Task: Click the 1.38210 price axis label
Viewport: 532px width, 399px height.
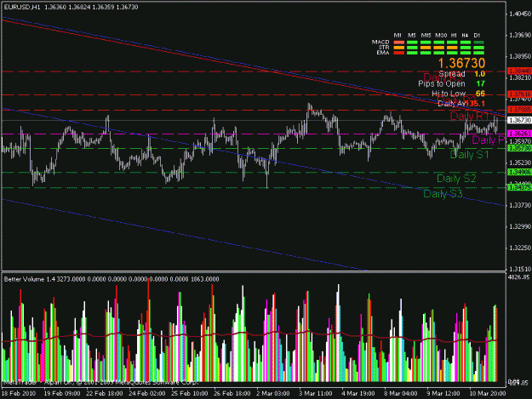Action: pos(520,77)
